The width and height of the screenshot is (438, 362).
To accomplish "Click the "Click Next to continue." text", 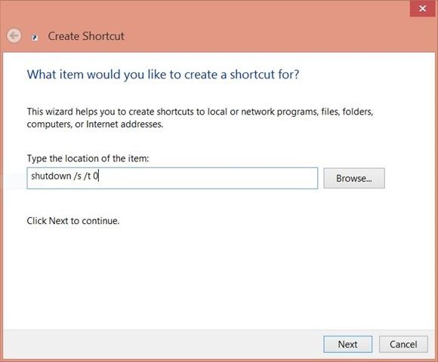I will [73, 221].
